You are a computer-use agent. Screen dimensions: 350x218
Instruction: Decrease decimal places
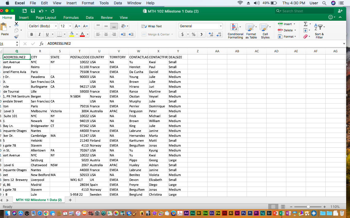click(x=219, y=34)
